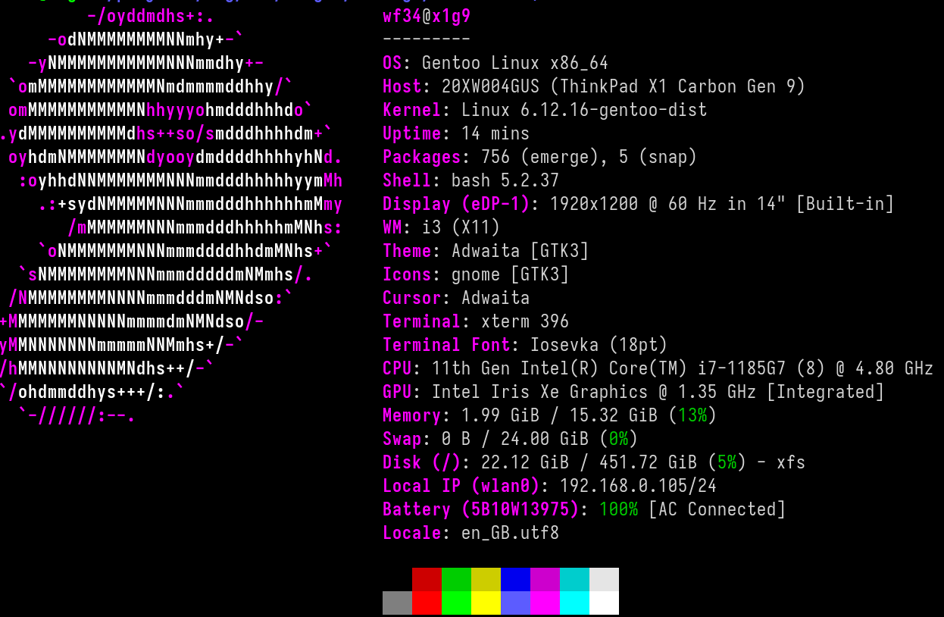Click the pure white palette swatch
Screen dimensions: 944x617
(604, 603)
